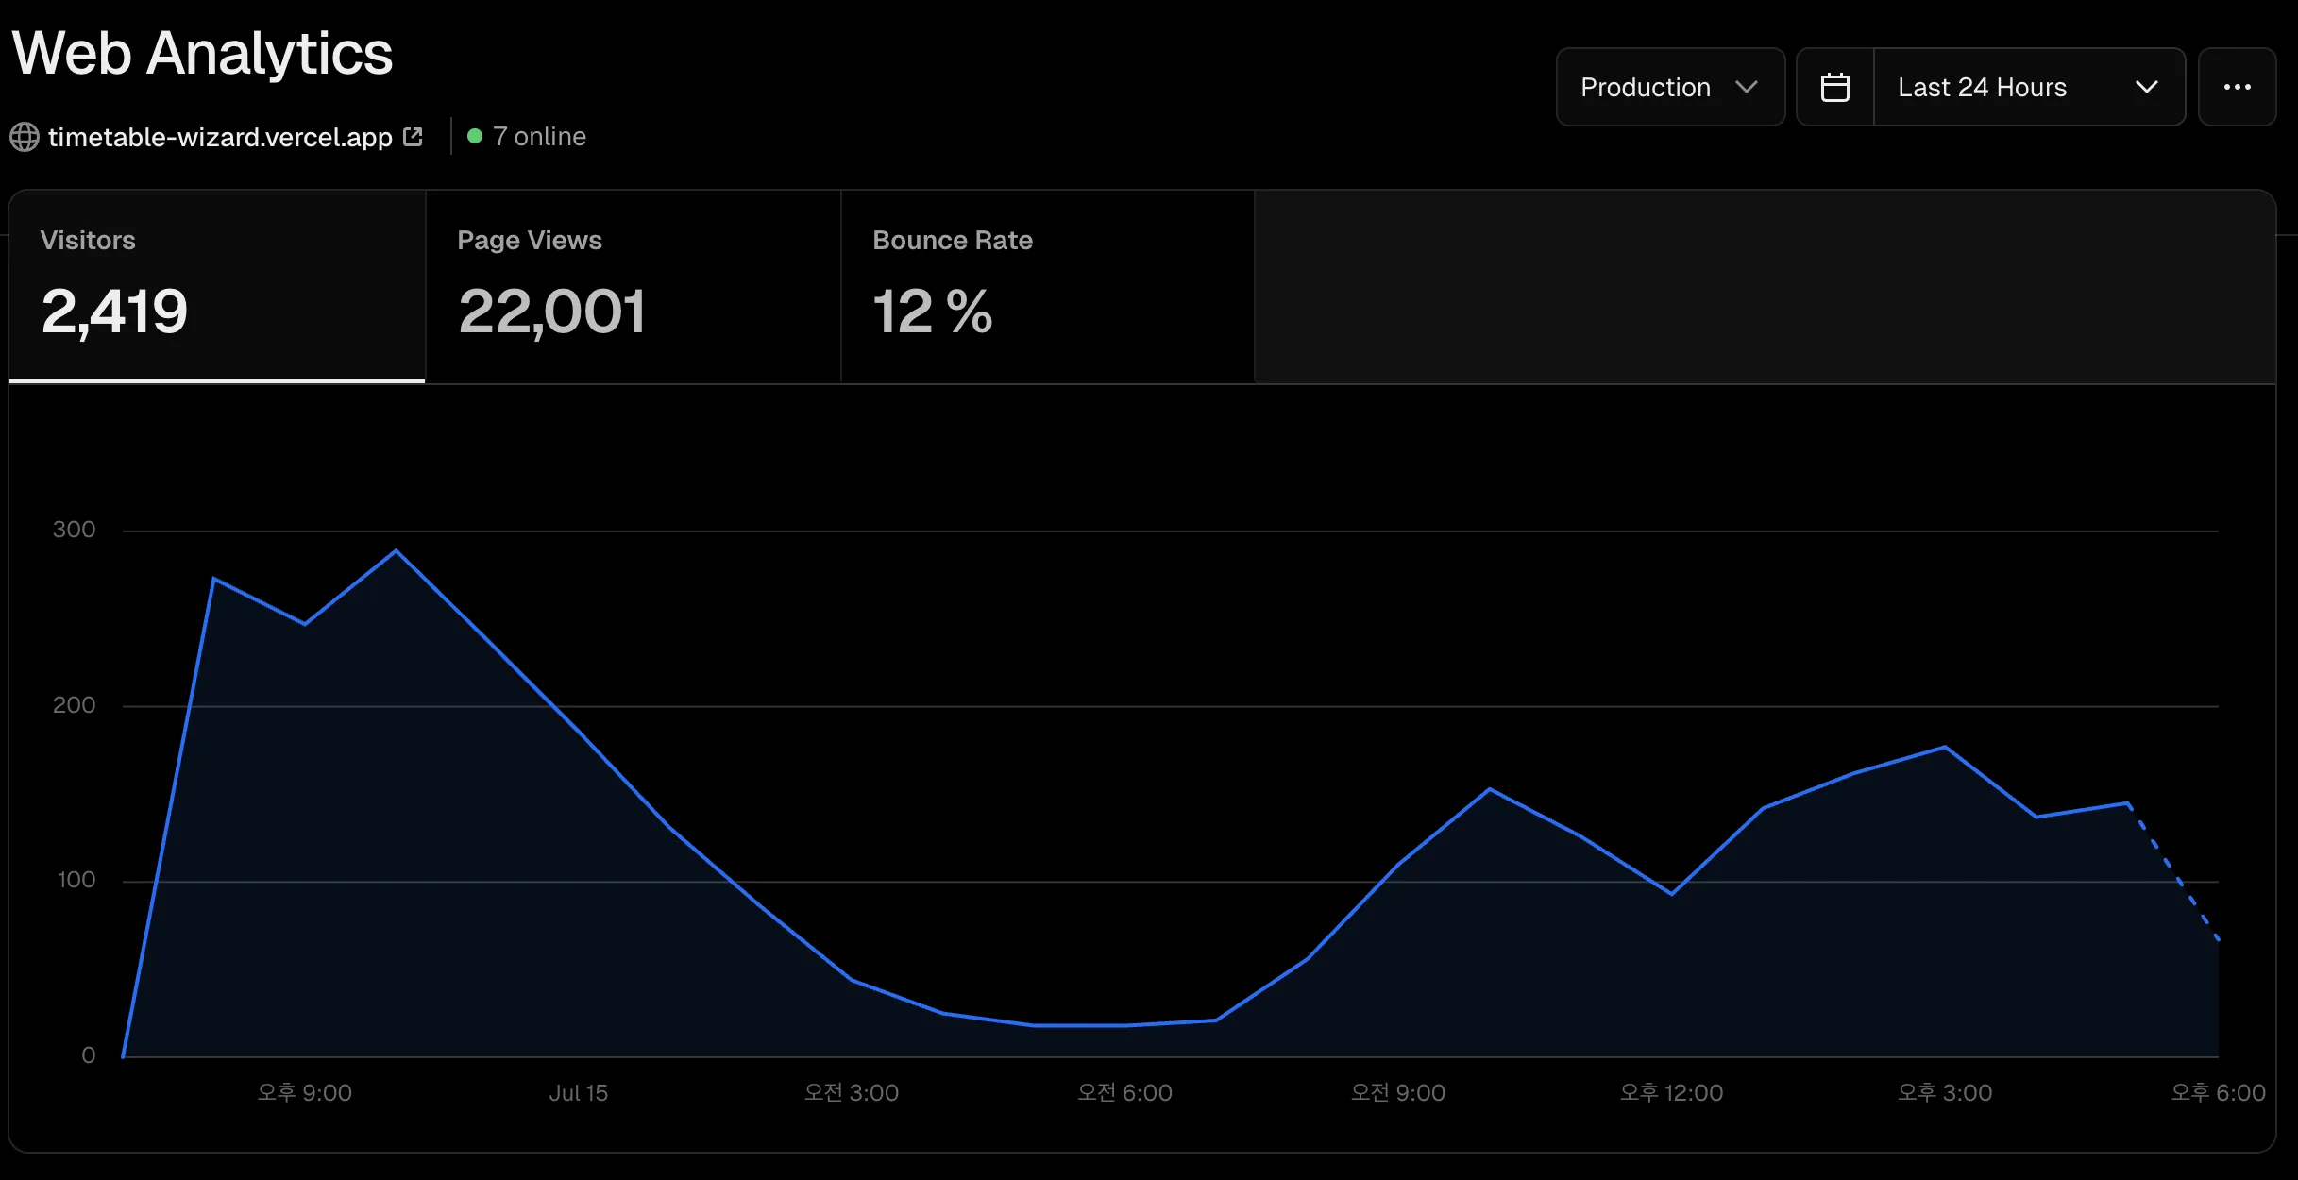The width and height of the screenshot is (2298, 1180).
Task: Click the chevron in Last 24 Hours selector
Action: (2146, 87)
